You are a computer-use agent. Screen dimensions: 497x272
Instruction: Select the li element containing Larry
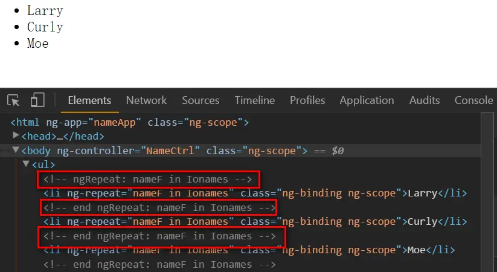coord(255,193)
